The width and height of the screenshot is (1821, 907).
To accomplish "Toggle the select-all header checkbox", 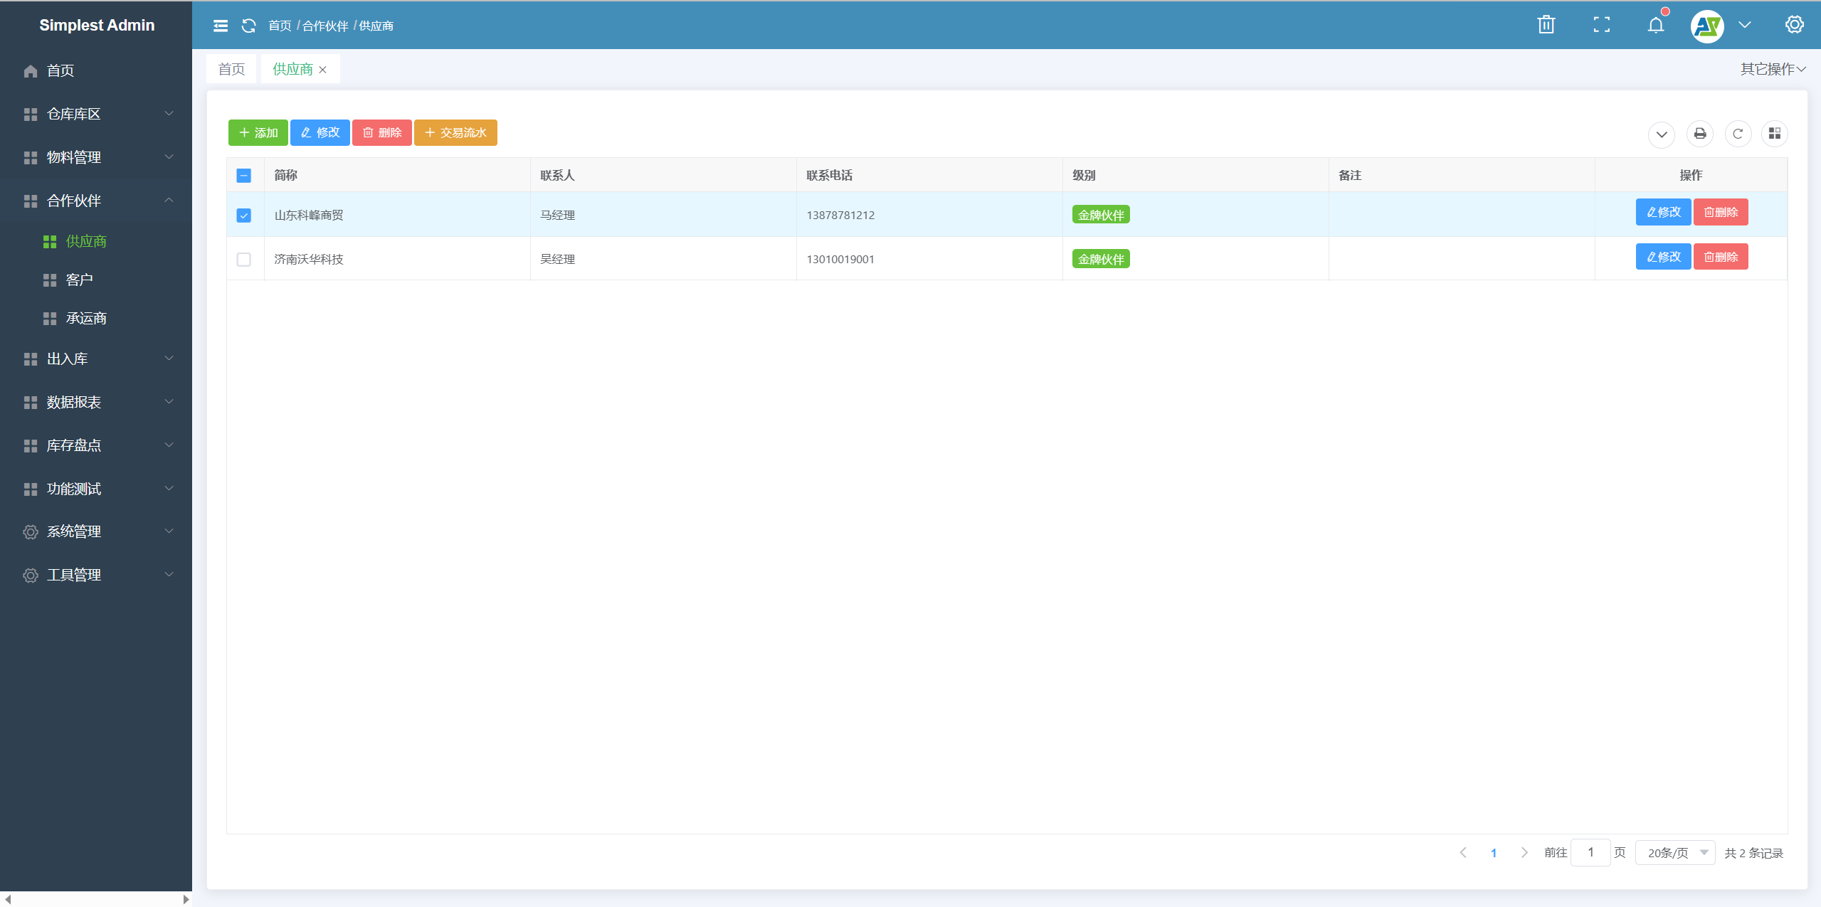I will [243, 176].
